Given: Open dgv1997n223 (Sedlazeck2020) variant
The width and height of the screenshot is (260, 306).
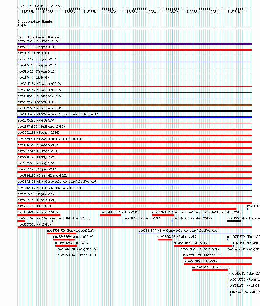Looking at the screenshot, I should pyautogui.click(x=41, y=126).
